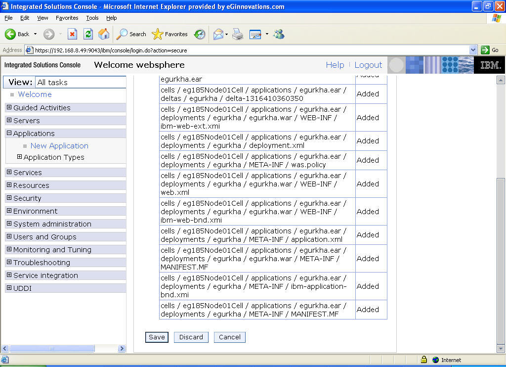Expand the UDDI section
506x367 pixels.
click(9, 288)
